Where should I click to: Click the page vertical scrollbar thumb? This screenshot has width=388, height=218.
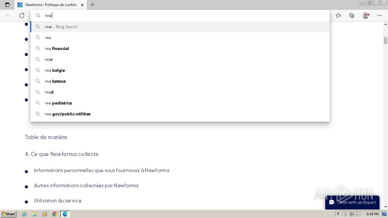pyautogui.click(x=386, y=40)
